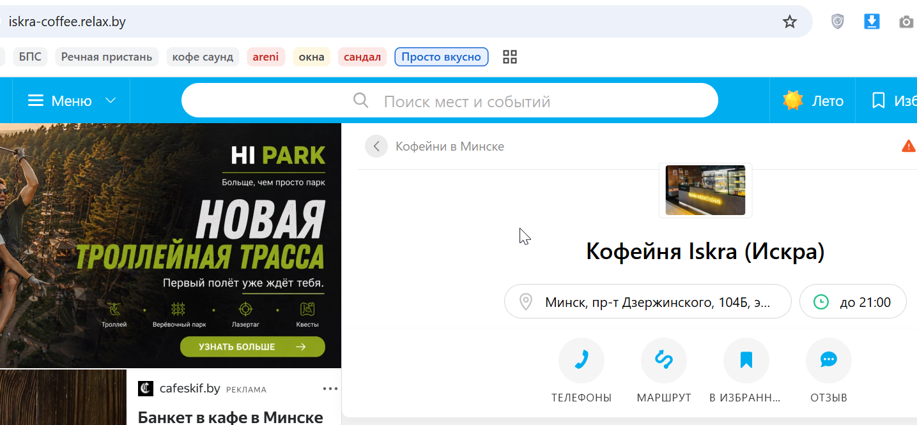917x425 pixels.
Task: Open the Iskra coffee shop photo thumbnail
Action: pos(705,190)
